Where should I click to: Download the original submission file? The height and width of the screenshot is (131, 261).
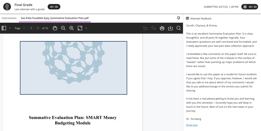point(179,18)
